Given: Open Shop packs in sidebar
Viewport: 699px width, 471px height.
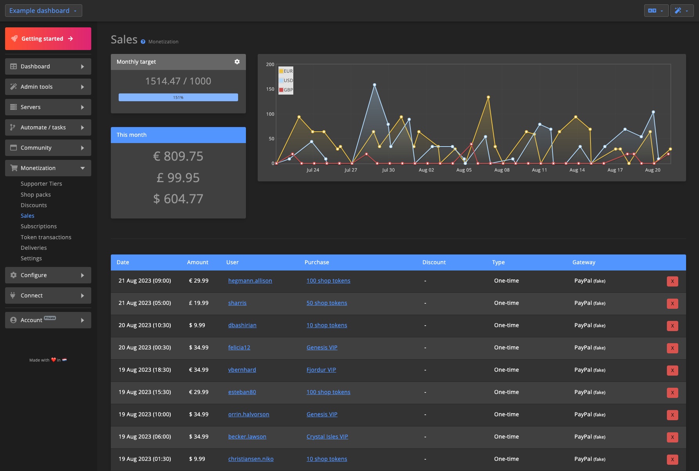Looking at the screenshot, I should click(36, 195).
